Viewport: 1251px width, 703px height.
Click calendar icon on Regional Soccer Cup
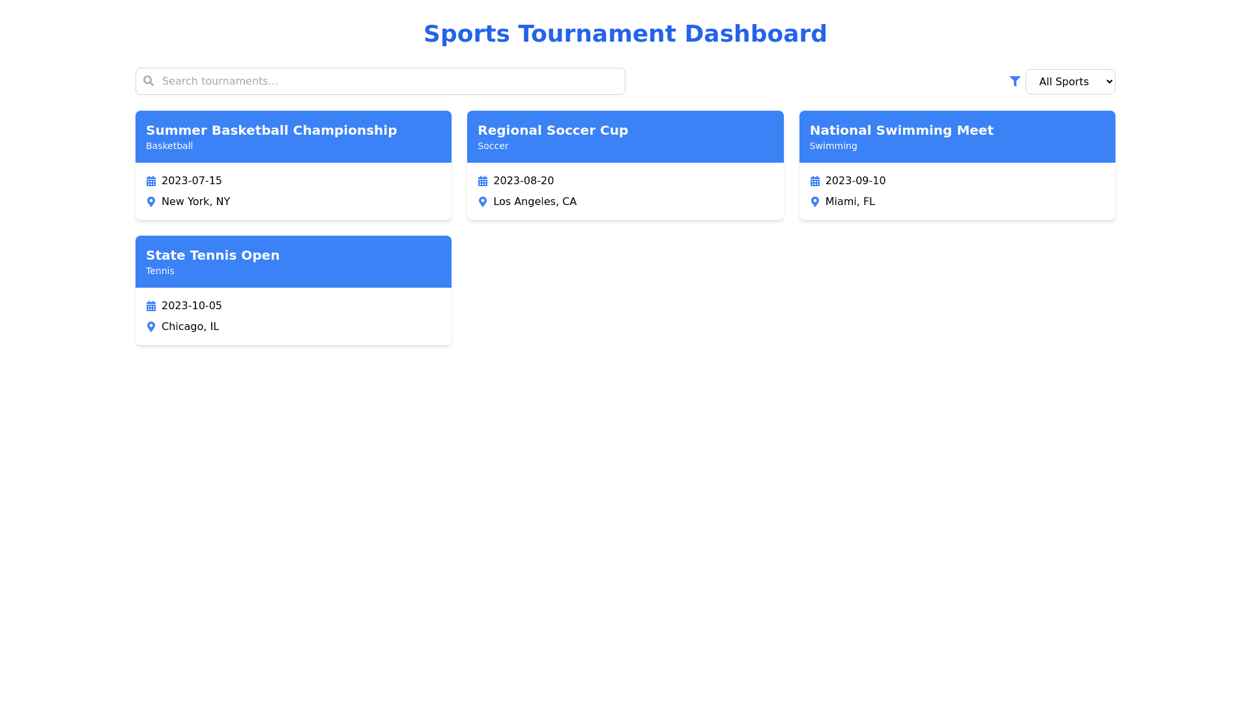pyautogui.click(x=483, y=181)
